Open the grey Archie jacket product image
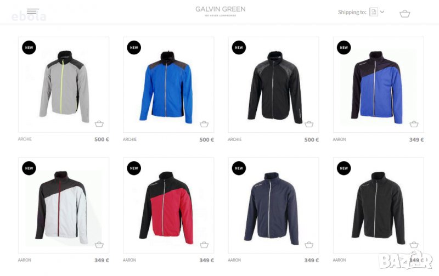Screen dimensions: 439x276 coord(64,86)
